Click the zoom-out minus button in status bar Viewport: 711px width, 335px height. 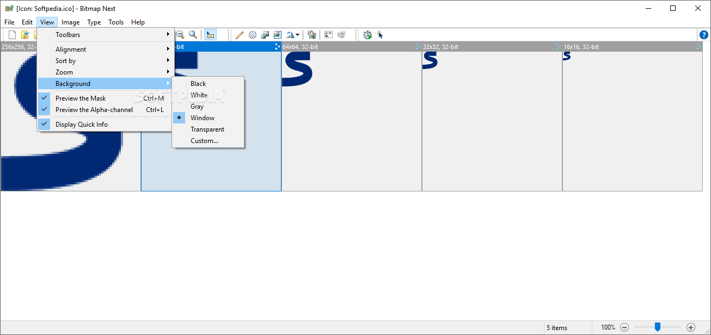(x=624, y=327)
